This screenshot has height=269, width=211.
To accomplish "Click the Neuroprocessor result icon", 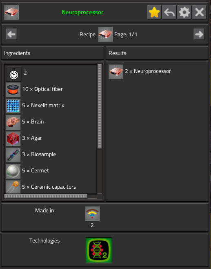I will pos(116,72).
